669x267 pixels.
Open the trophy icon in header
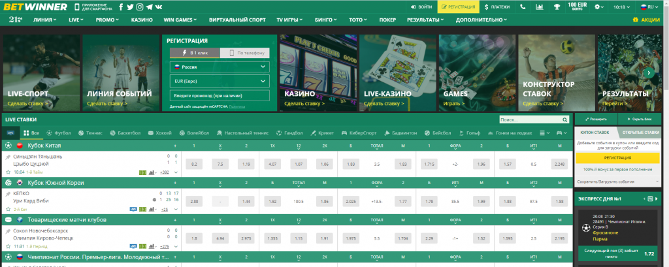(x=557, y=7)
